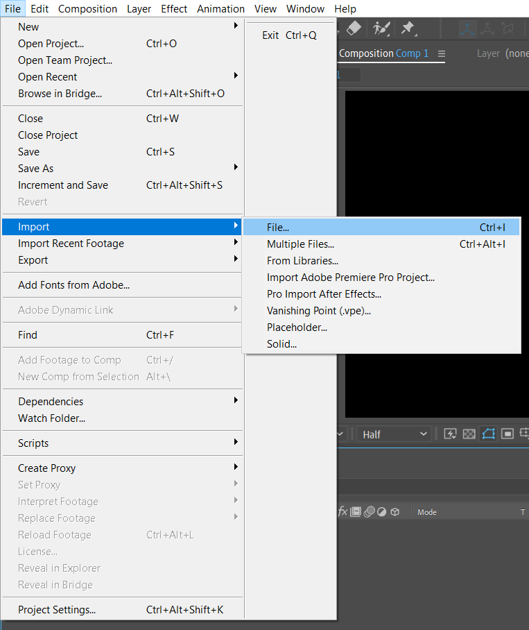The height and width of the screenshot is (630, 529).
Task: Select Vanishing Point (.vpe)... entry
Action: [x=381, y=311]
